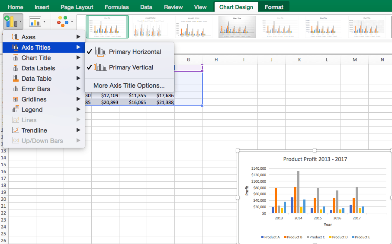This screenshot has height=244, width=392.
Task: Click the Data Table icon
Action: (x=16, y=79)
